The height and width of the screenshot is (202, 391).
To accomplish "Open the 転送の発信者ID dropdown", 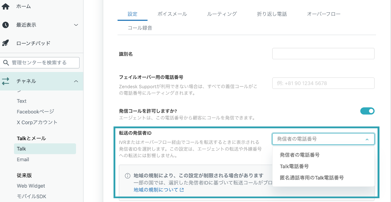I will (x=323, y=139).
